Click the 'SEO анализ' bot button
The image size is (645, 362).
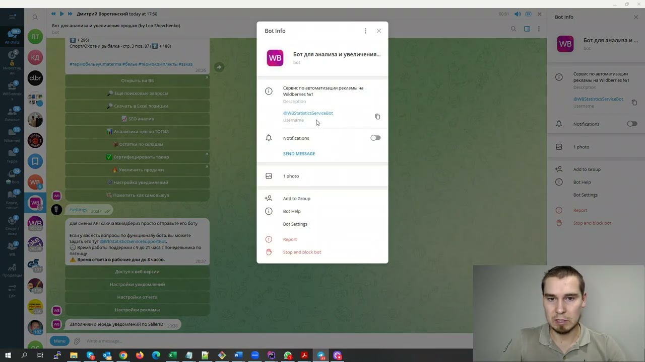pyautogui.click(x=137, y=119)
